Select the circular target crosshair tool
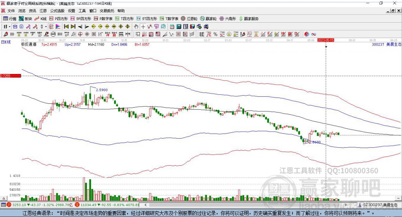Image resolution: width=402 pixels, height=217 pixels. tap(80, 34)
